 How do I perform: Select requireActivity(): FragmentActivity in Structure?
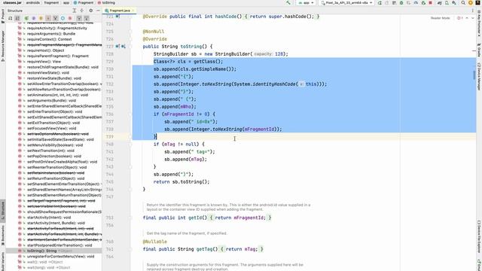(x=57, y=28)
